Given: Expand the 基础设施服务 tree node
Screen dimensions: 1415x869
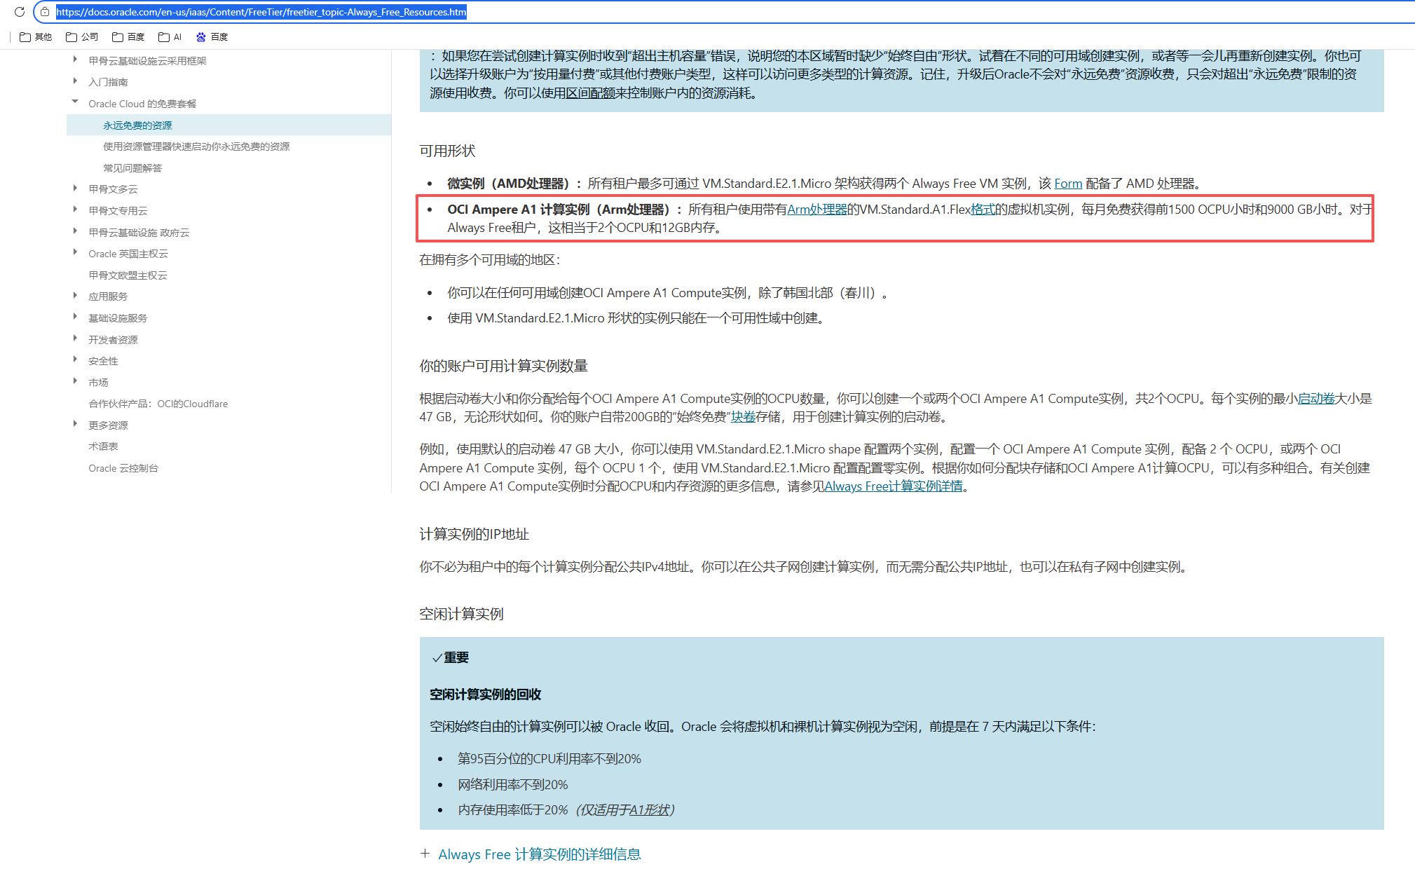Looking at the screenshot, I should coord(75,317).
